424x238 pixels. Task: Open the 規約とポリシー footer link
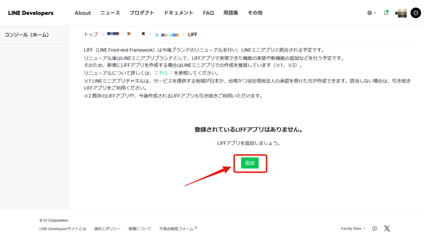(107, 229)
